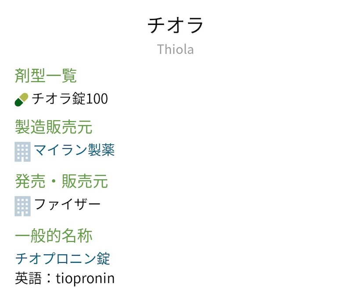This screenshot has height=289, width=351.
Task: Click the Thiola English subtitle
Action: pyautogui.click(x=175, y=49)
